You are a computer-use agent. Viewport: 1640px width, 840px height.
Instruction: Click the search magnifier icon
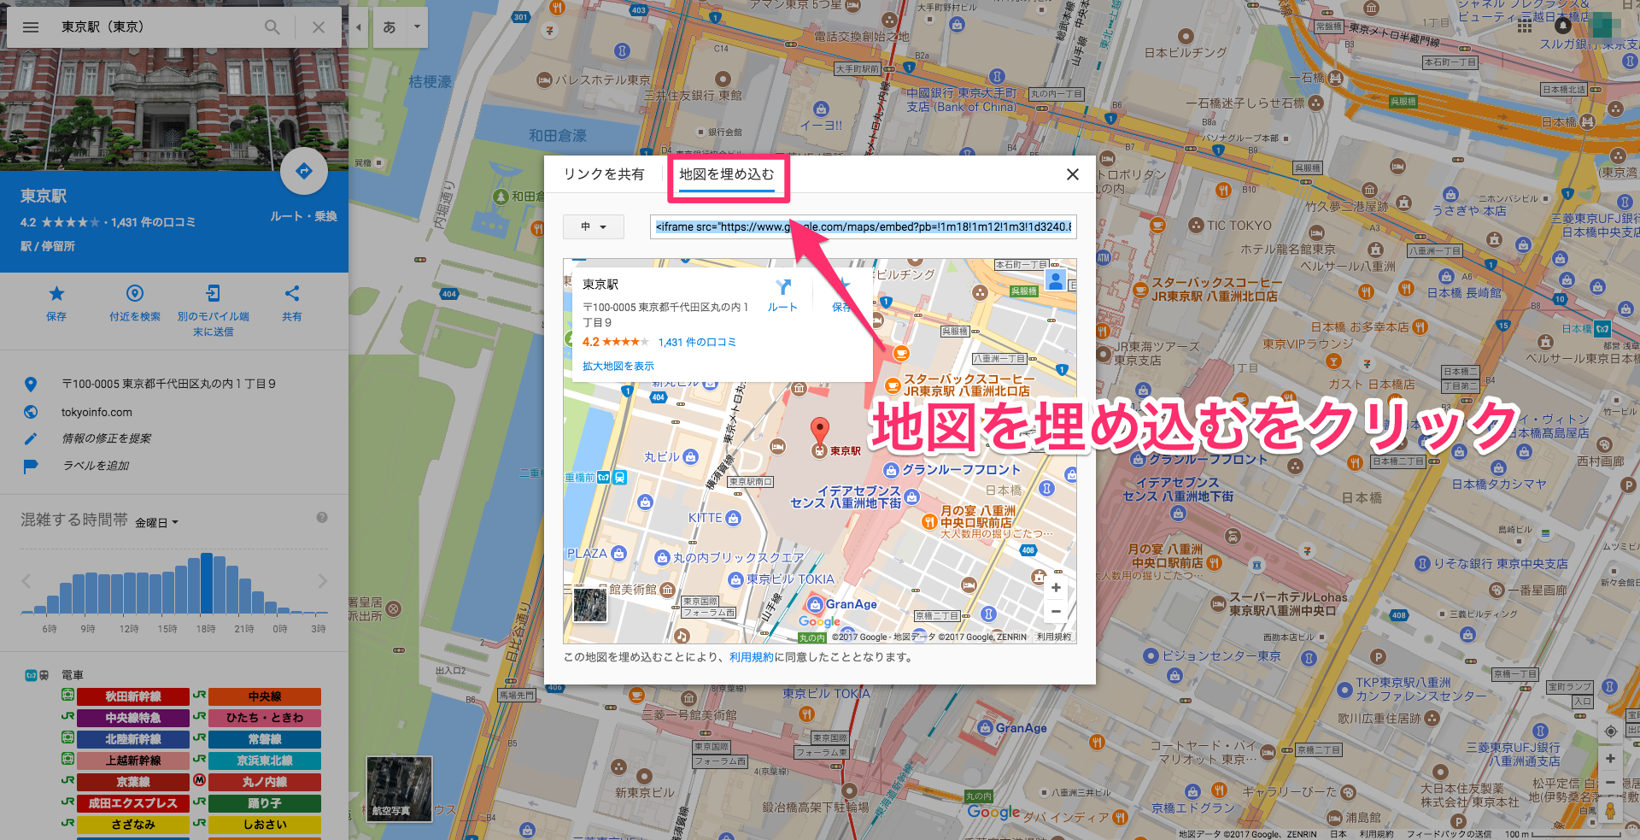[272, 27]
